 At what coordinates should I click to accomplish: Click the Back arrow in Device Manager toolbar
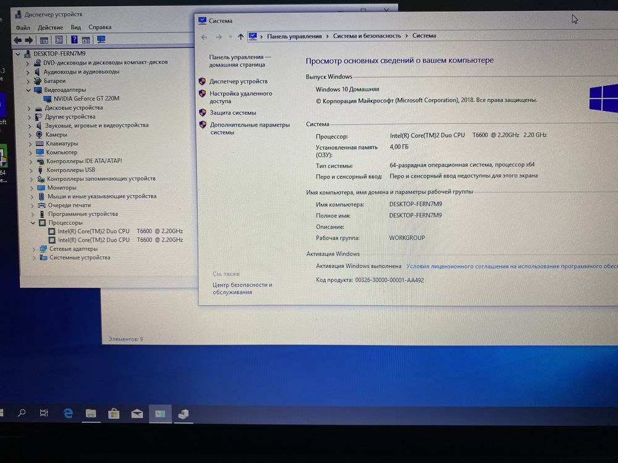pyautogui.click(x=18, y=40)
